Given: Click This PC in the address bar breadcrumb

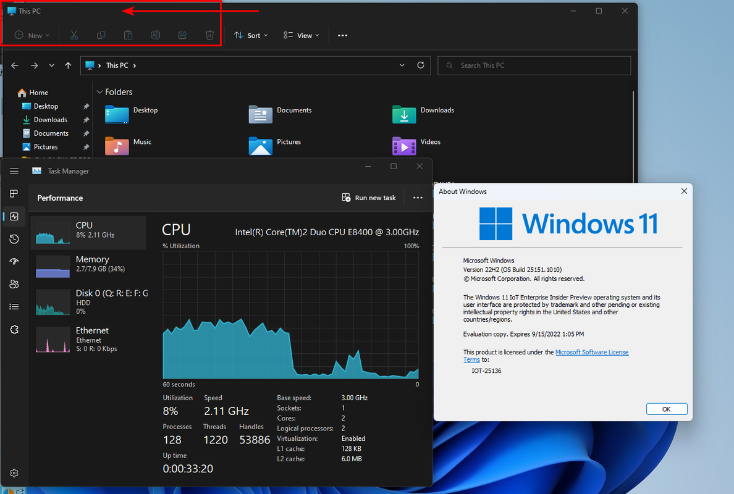Looking at the screenshot, I should coord(117,65).
